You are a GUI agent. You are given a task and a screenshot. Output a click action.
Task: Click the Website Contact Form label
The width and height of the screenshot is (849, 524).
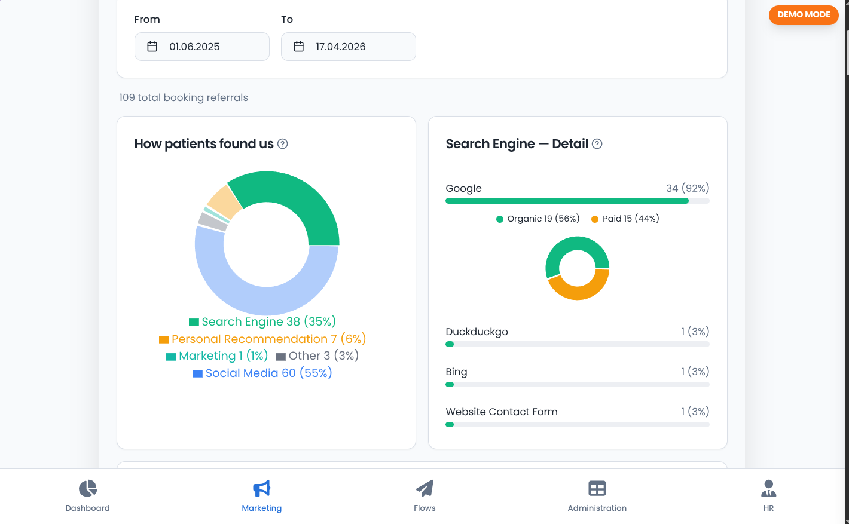502,412
